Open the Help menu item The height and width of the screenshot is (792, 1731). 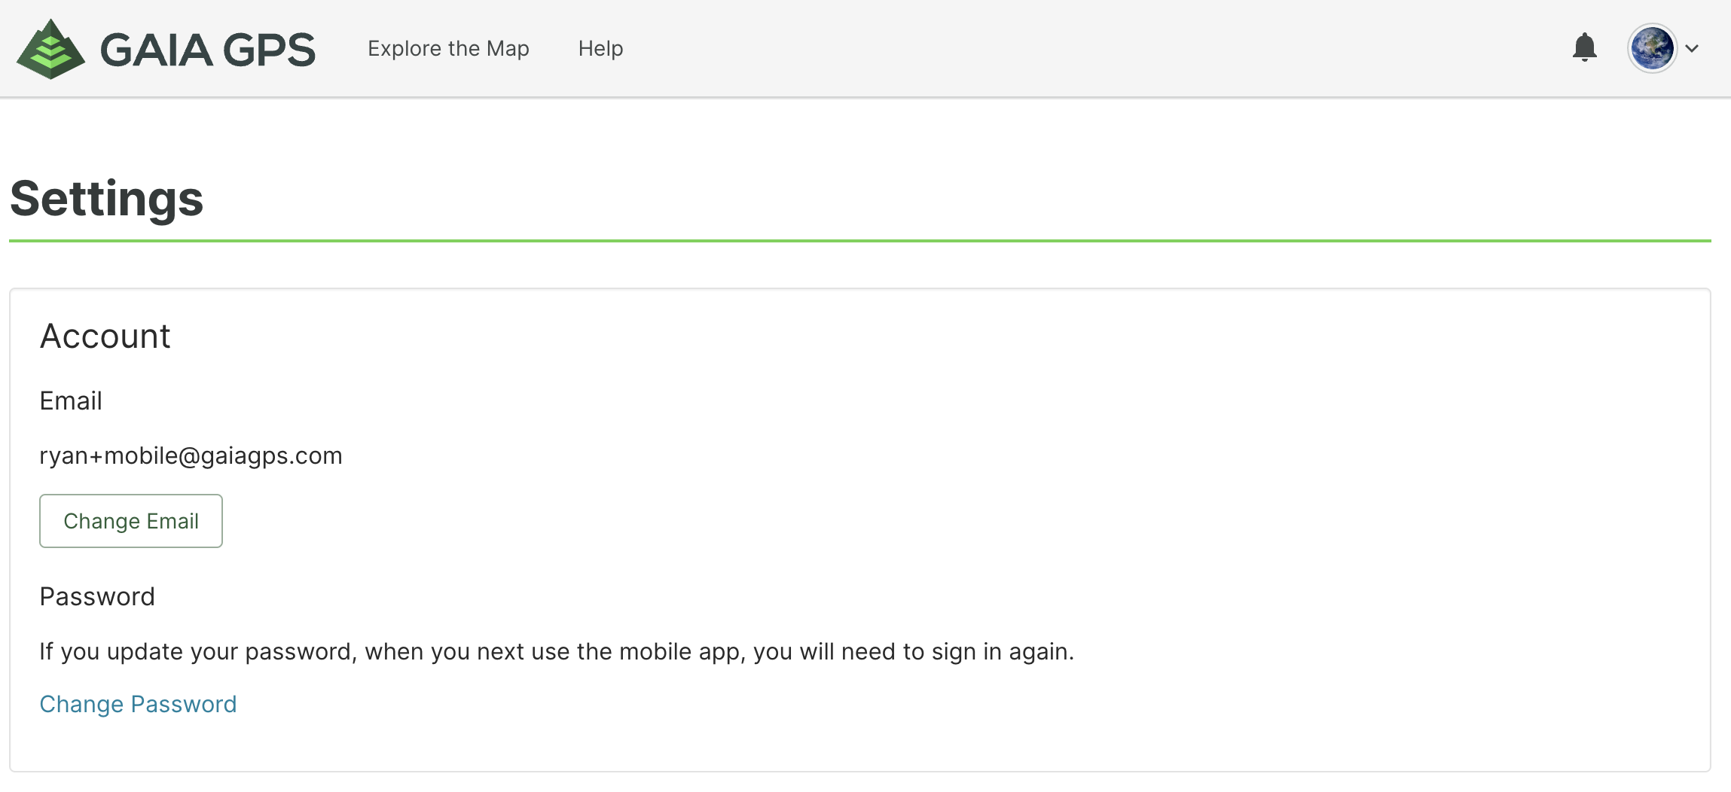click(600, 48)
